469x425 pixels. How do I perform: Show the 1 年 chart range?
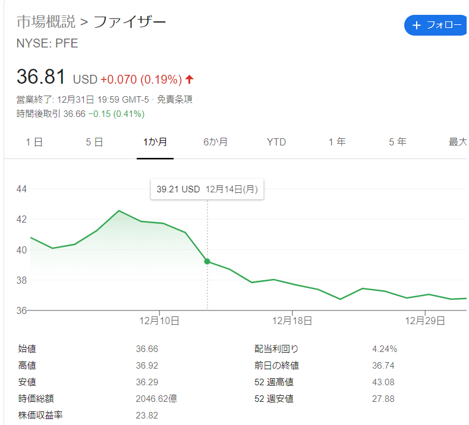337,142
